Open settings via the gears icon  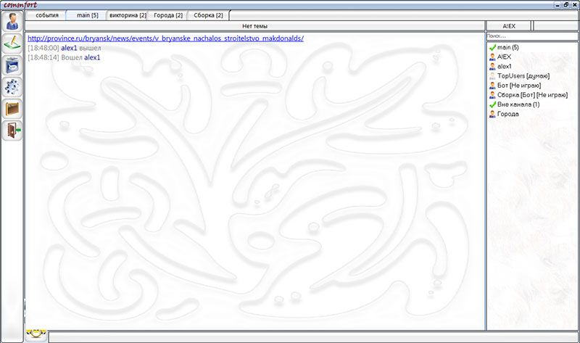(x=12, y=86)
